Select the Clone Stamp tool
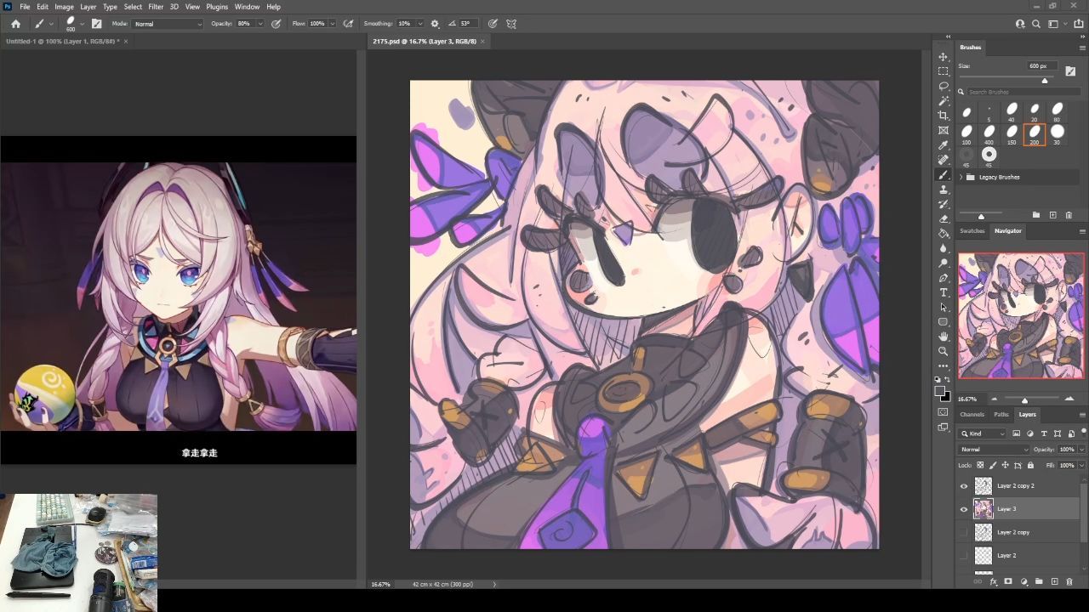1089x612 pixels. point(943,190)
